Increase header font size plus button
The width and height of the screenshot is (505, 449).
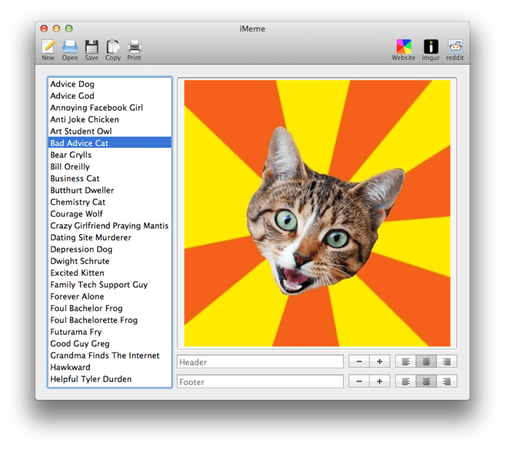[380, 362]
